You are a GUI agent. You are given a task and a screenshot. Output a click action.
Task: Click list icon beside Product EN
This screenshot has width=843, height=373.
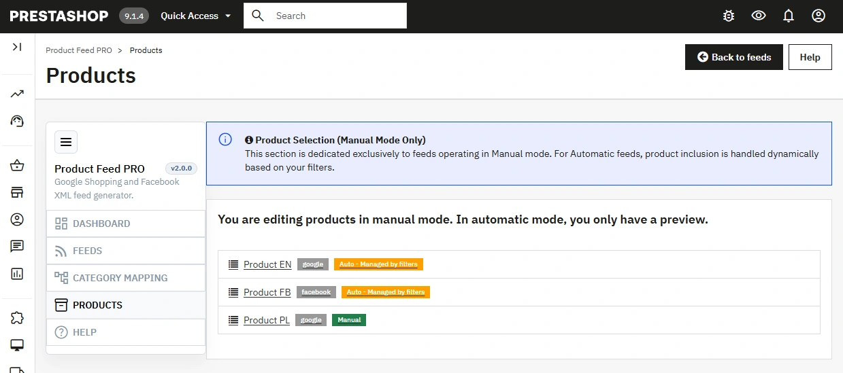pyautogui.click(x=233, y=264)
